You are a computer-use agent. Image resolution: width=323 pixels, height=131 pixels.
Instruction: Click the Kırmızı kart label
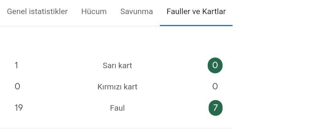(x=117, y=87)
